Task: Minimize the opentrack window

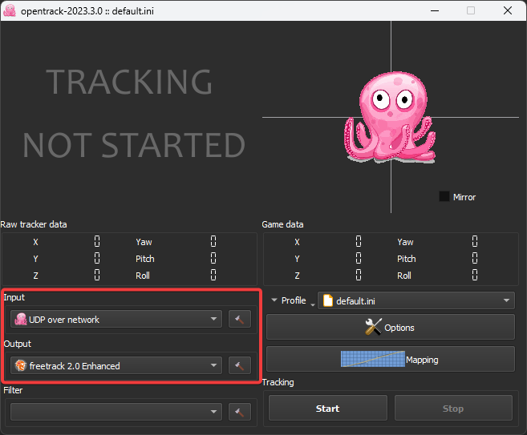Action: 434,10
